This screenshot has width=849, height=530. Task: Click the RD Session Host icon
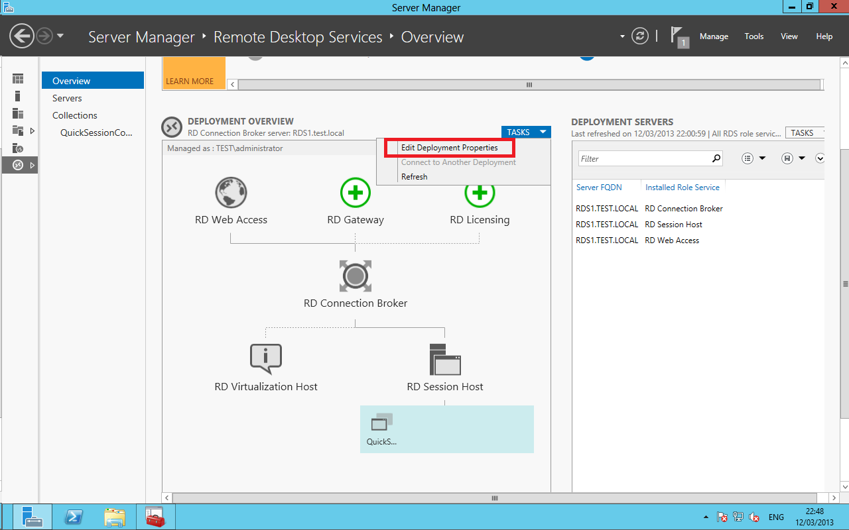445,360
